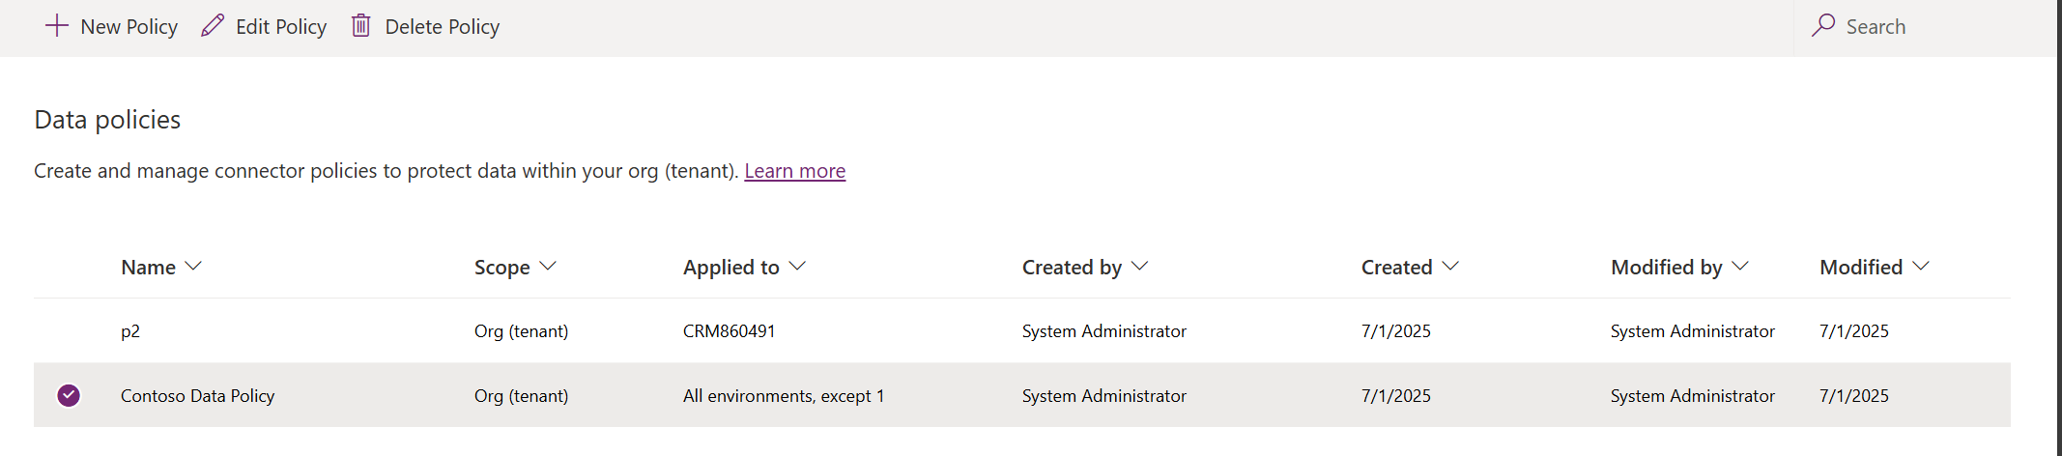This screenshot has height=456, width=2062.
Task: Choose the Edit Policy command label
Action: [281, 27]
